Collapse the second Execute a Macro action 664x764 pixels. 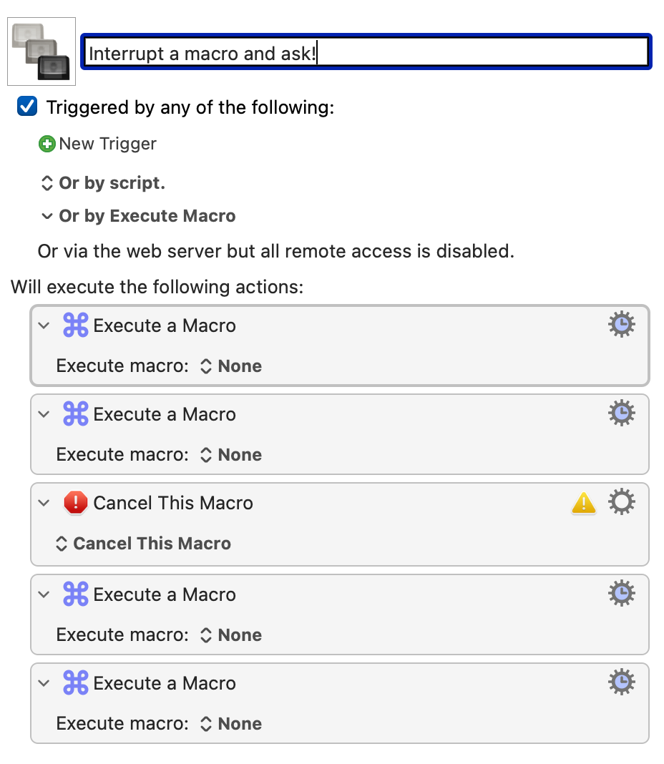point(44,414)
